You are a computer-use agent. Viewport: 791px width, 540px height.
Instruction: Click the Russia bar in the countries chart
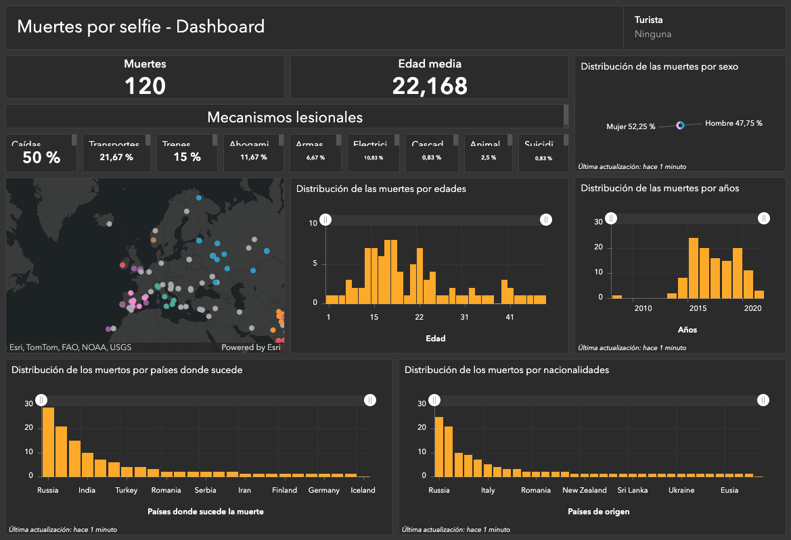coord(48,443)
